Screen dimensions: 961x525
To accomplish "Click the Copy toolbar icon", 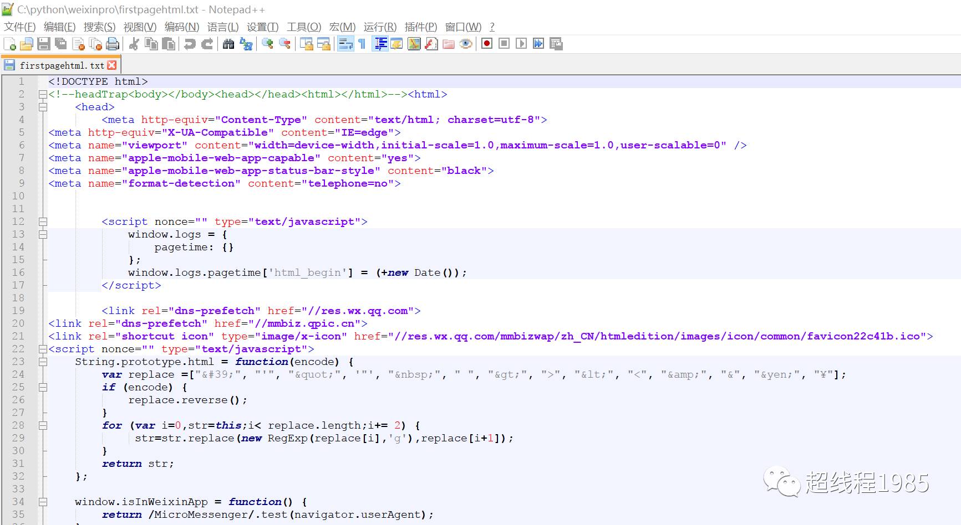I will click(151, 44).
